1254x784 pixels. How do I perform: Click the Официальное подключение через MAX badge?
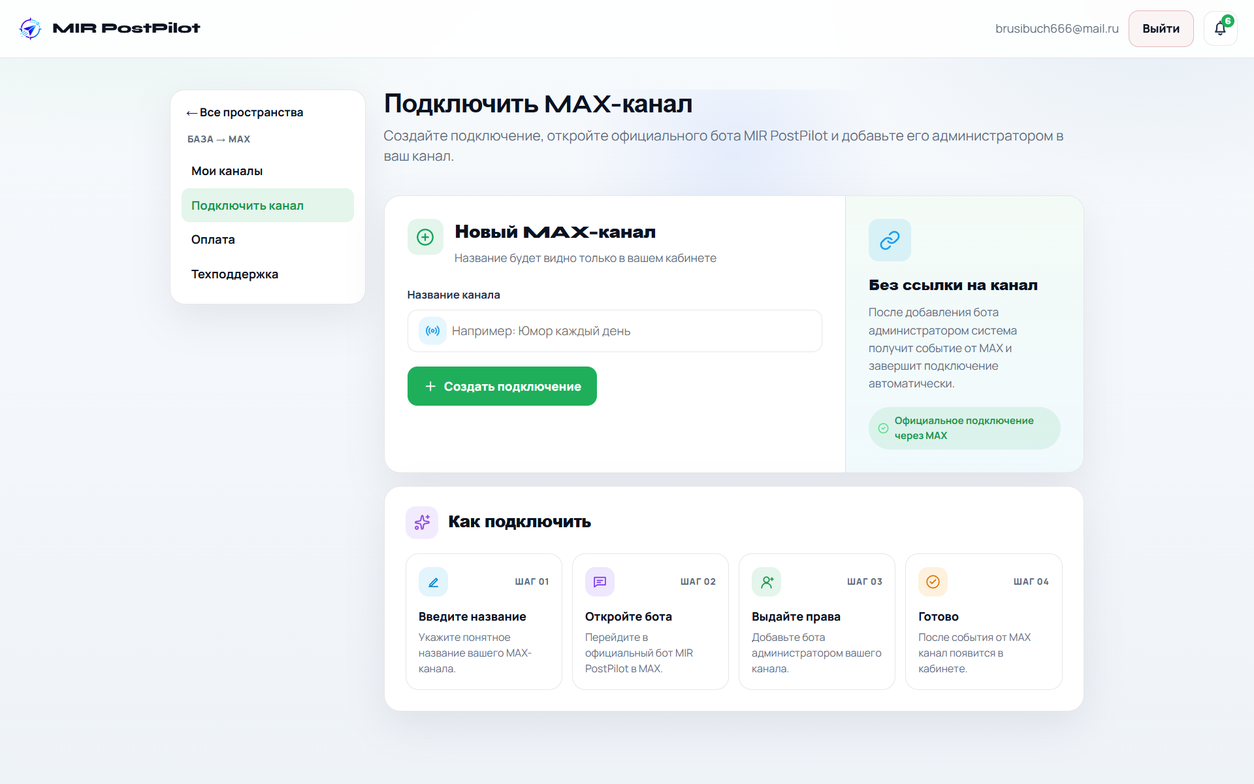point(964,428)
